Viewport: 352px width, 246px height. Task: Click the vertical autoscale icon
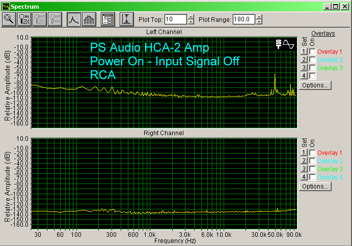(126, 19)
